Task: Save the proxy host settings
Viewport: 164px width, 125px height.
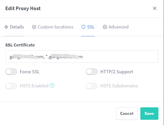Action: (149, 114)
